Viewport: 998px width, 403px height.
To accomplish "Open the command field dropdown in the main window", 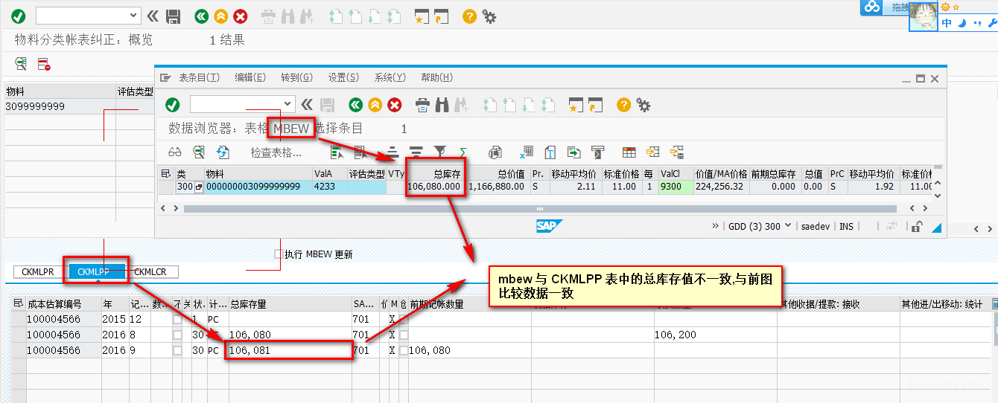I will [x=133, y=16].
